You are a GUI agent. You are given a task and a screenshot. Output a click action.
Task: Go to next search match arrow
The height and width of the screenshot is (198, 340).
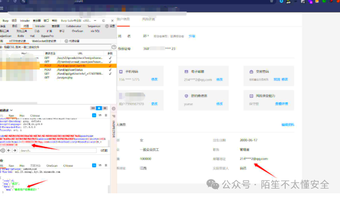click(x=15, y=151)
